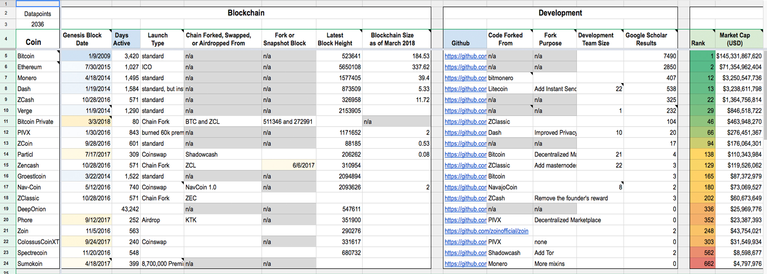Image resolution: width=767 pixels, height=274 pixels.
Task: Select the Decentralized Marketplace cell in Phore row
Action: tap(568, 220)
